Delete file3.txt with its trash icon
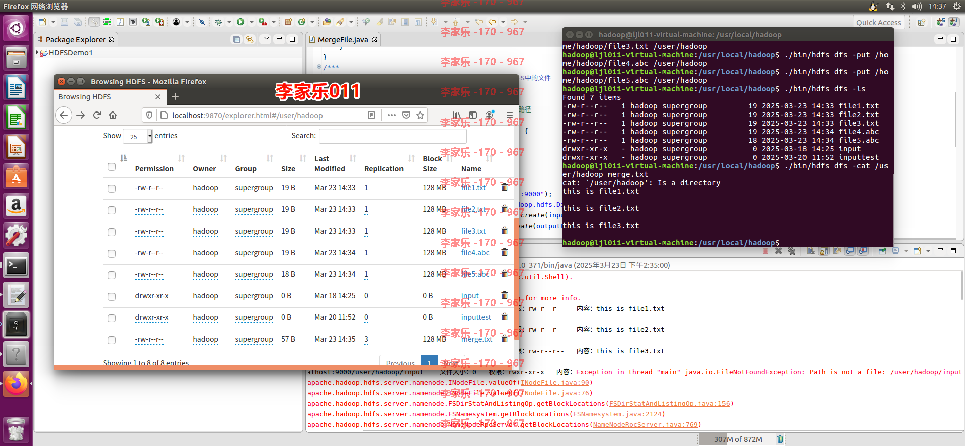 point(504,231)
